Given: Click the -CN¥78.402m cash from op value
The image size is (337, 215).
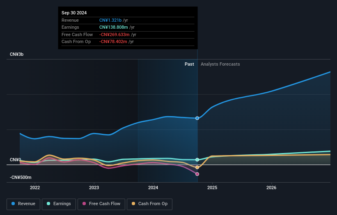Looking at the screenshot, I should (x=113, y=42).
